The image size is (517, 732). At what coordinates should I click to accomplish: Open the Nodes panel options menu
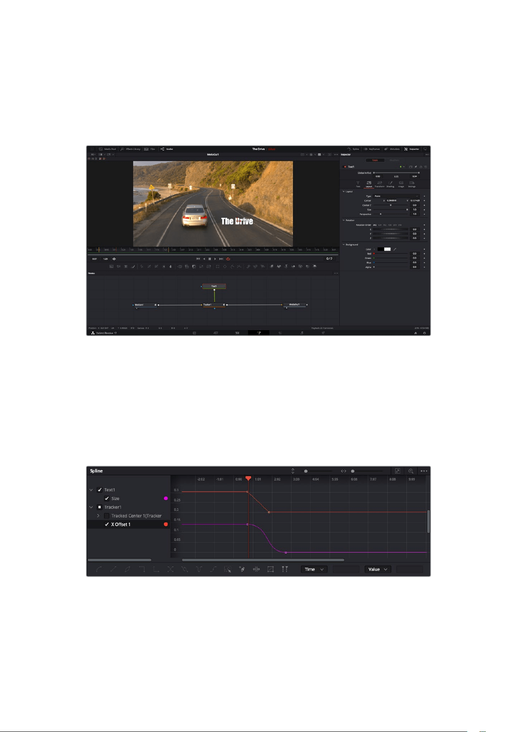point(336,273)
